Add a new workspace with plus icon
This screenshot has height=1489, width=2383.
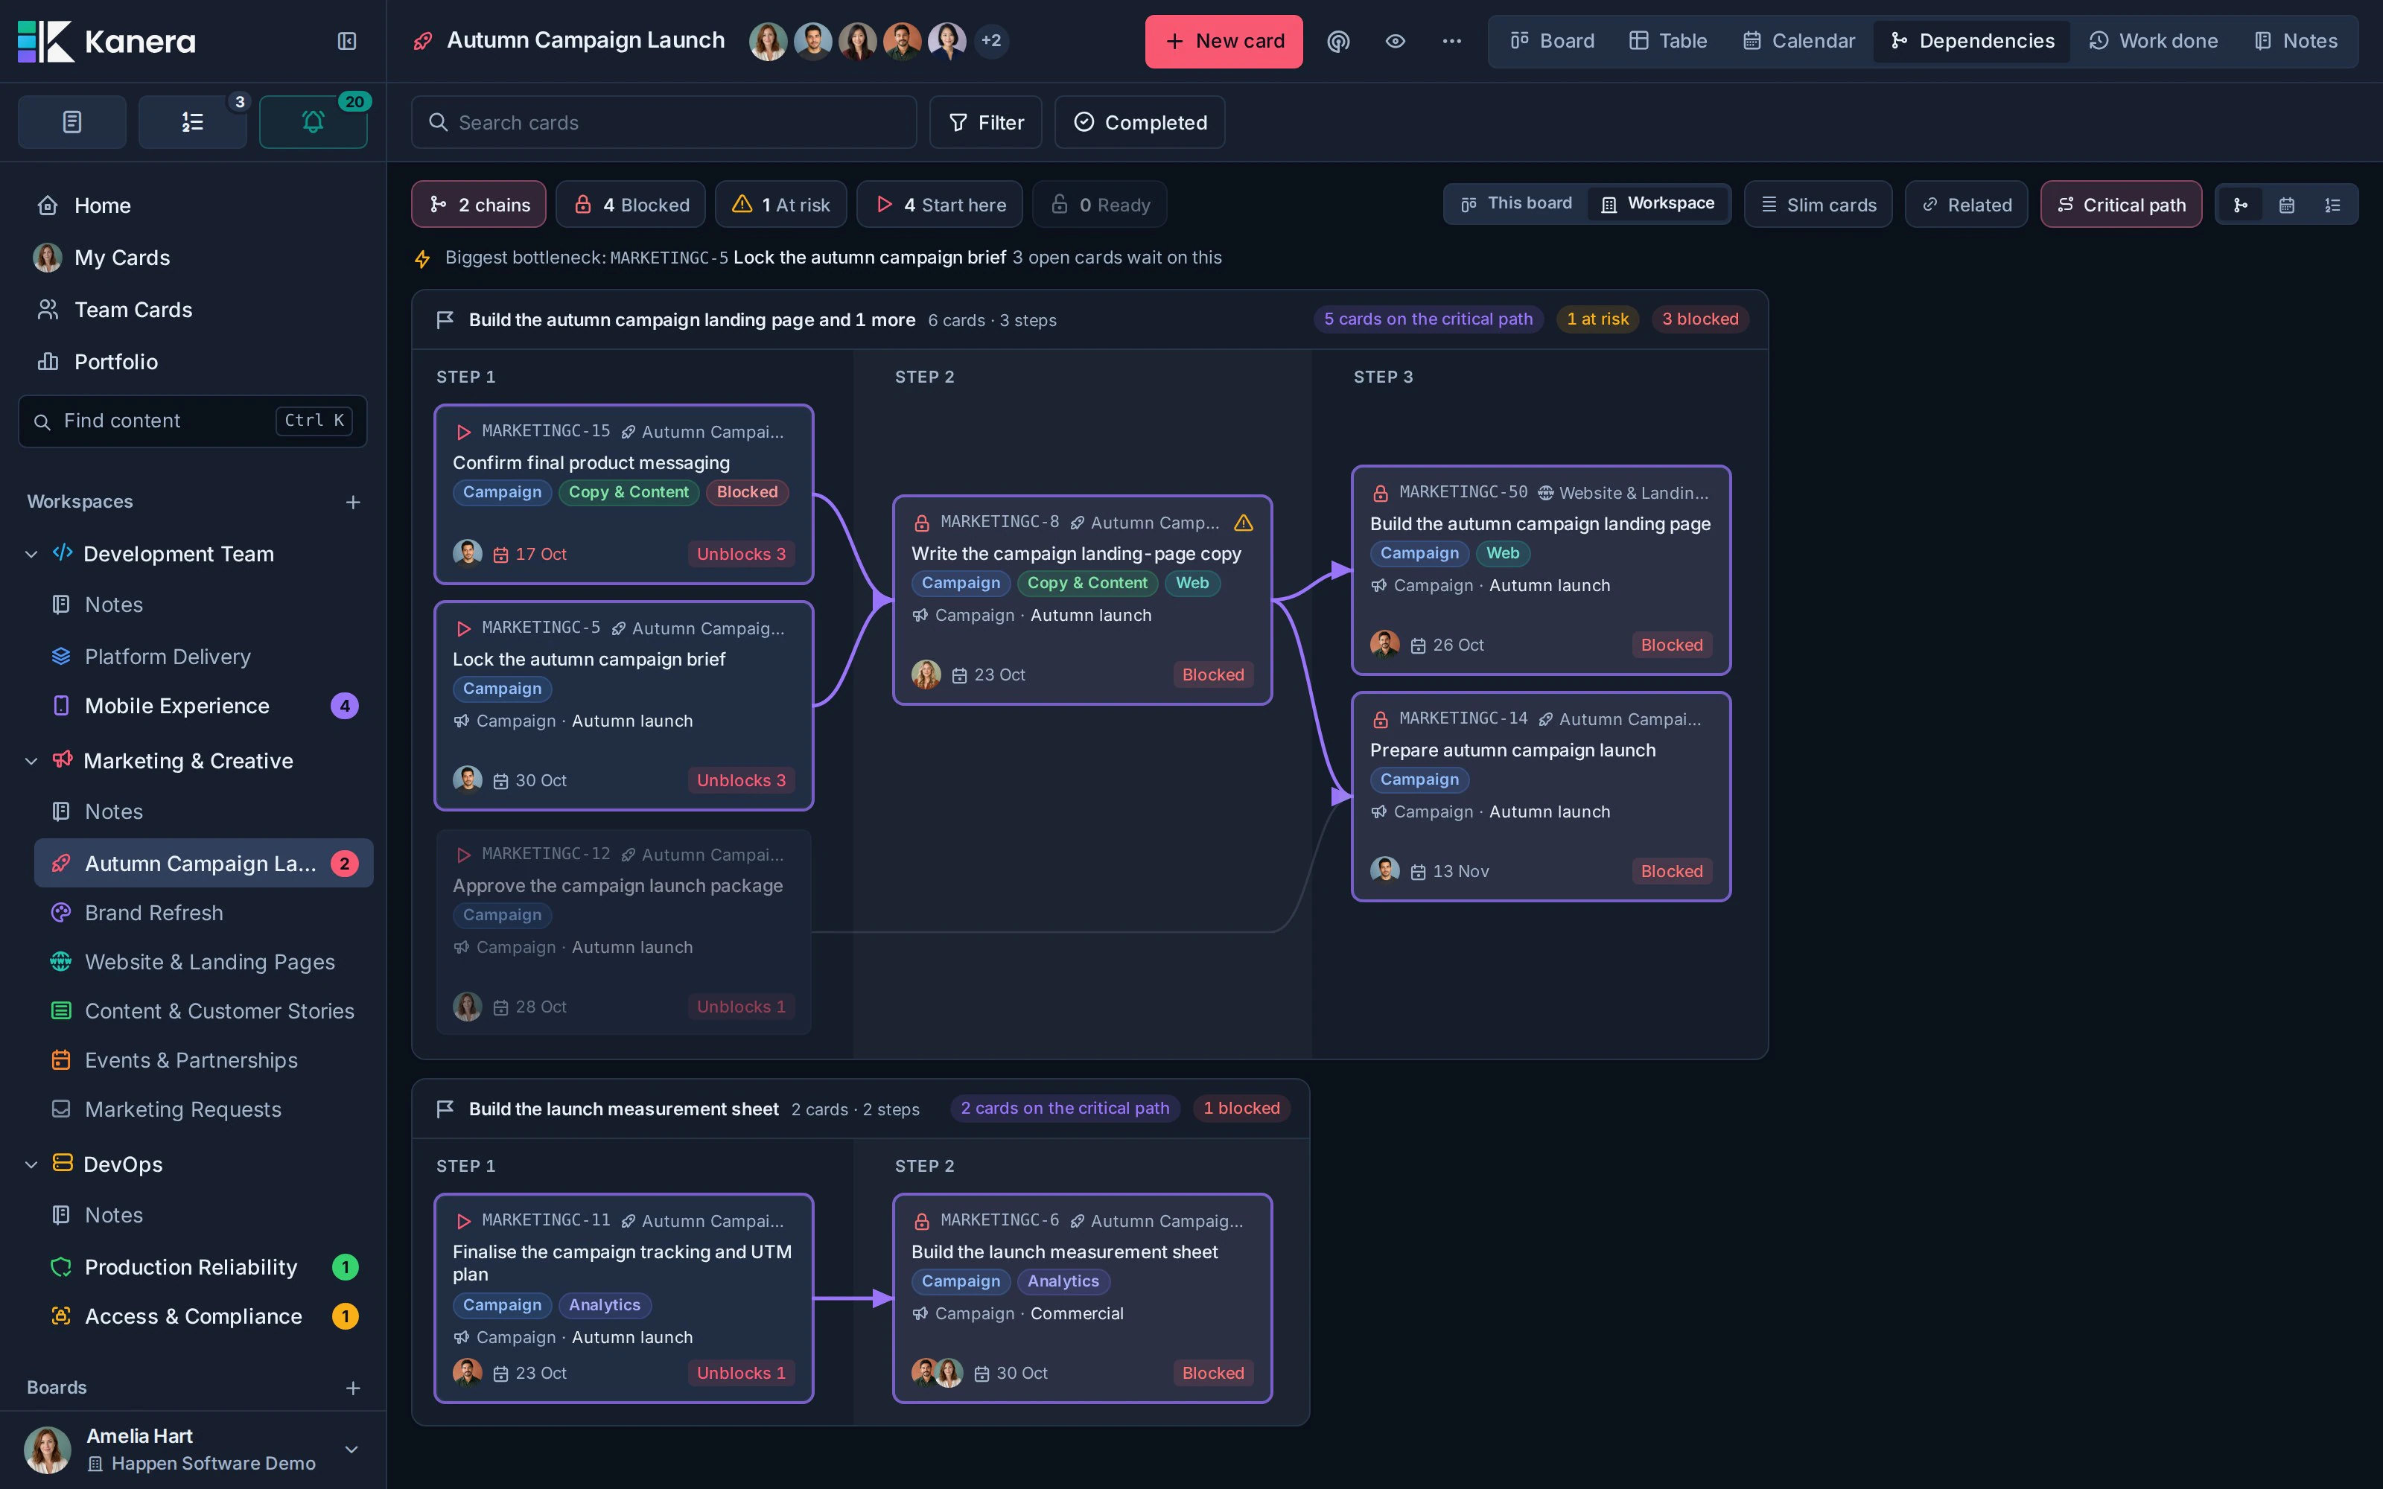coord(352,503)
